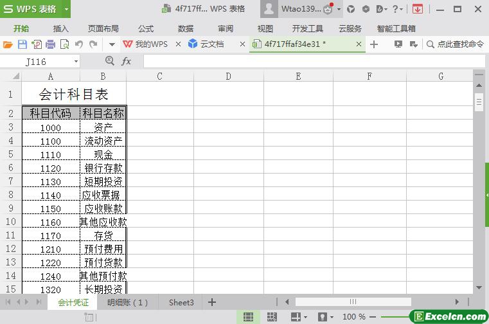The height and width of the screenshot is (324, 489).
Task: Click the hexagon settings icon in title bar
Action: click(366, 9)
